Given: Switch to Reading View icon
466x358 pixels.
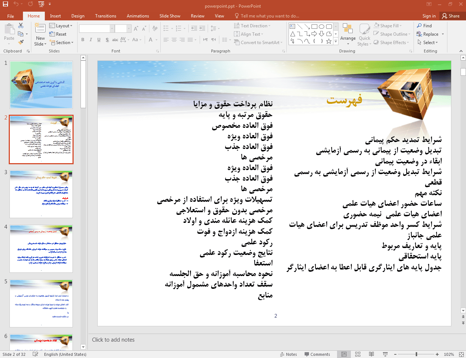Looking at the screenshot, I should (x=371, y=354).
